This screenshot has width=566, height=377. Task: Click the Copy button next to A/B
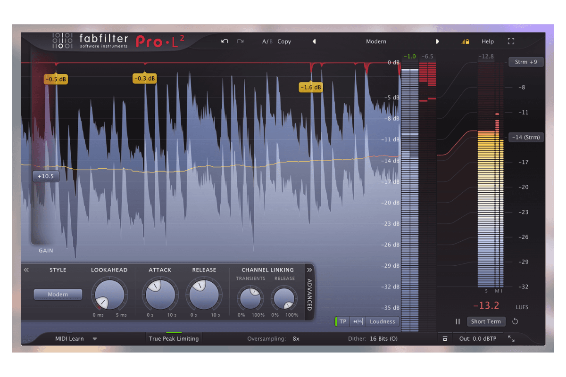284,41
